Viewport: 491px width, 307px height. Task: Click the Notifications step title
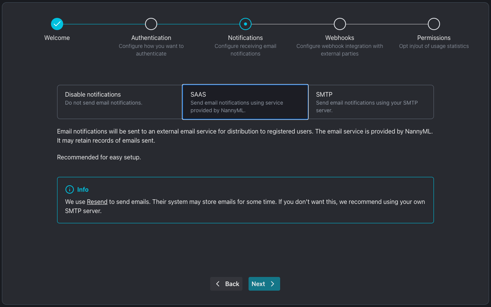[x=245, y=38]
